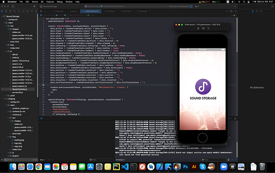275x173 pixels.
Task: Click the 77 warnings indicator in toolbar
Action: [x=197, y=6]
